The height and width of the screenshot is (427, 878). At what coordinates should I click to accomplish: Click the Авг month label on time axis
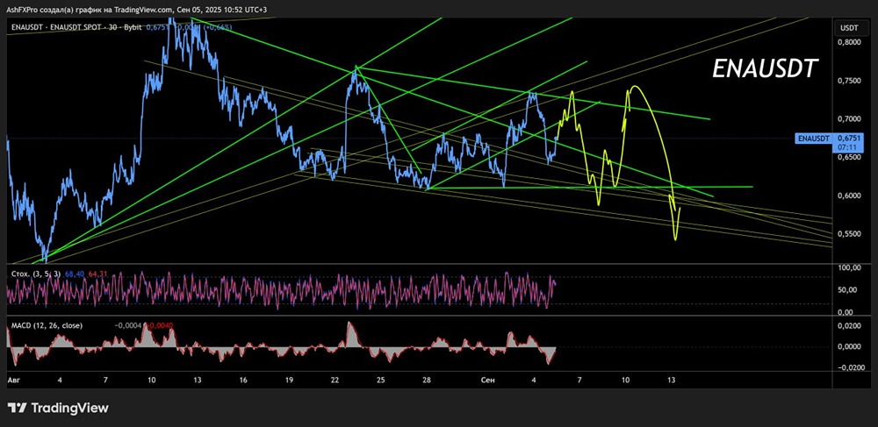(13, 380)
